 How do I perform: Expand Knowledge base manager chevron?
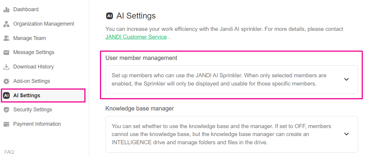point(346,134)
